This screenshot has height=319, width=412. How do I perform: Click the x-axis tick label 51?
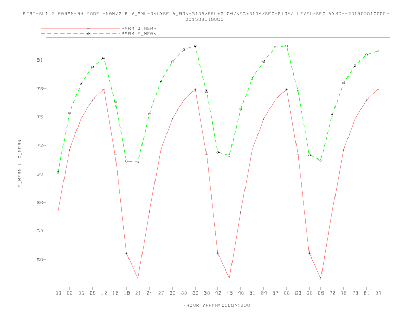pyautogui.click(x=252, y=293)
